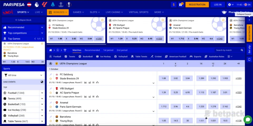Pin the VfB Stuttgart match
253x126 pixels.
[x=51, y=88]
